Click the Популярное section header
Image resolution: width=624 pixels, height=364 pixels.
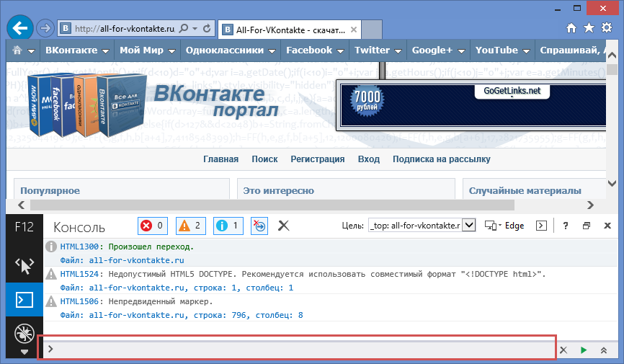(x=50, y=191)
